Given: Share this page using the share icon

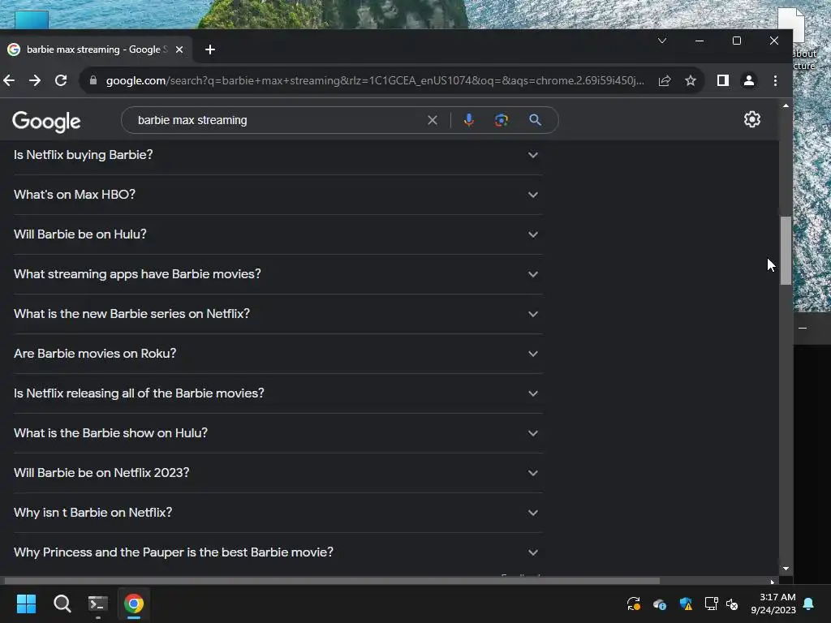Looking at the screenshot, I should [665, 80].
